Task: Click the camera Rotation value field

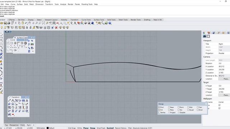Action: coord(224,63)
